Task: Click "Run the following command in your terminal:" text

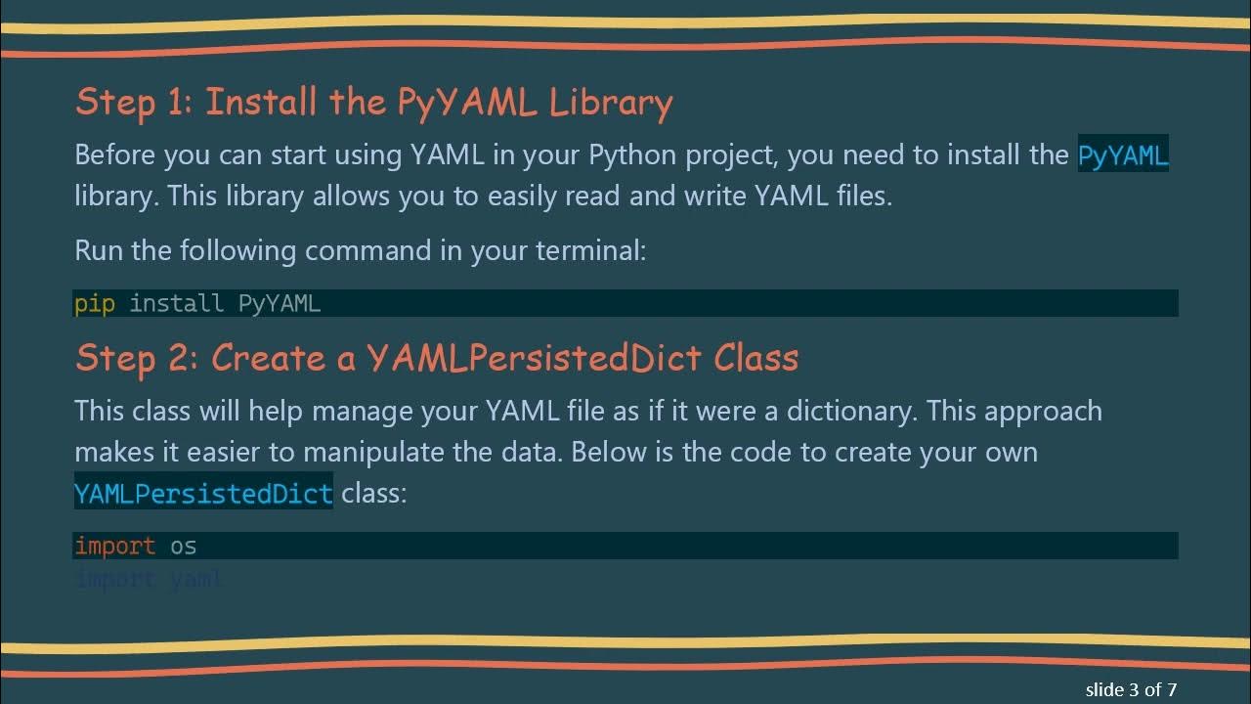Action: tap(360, 250)
